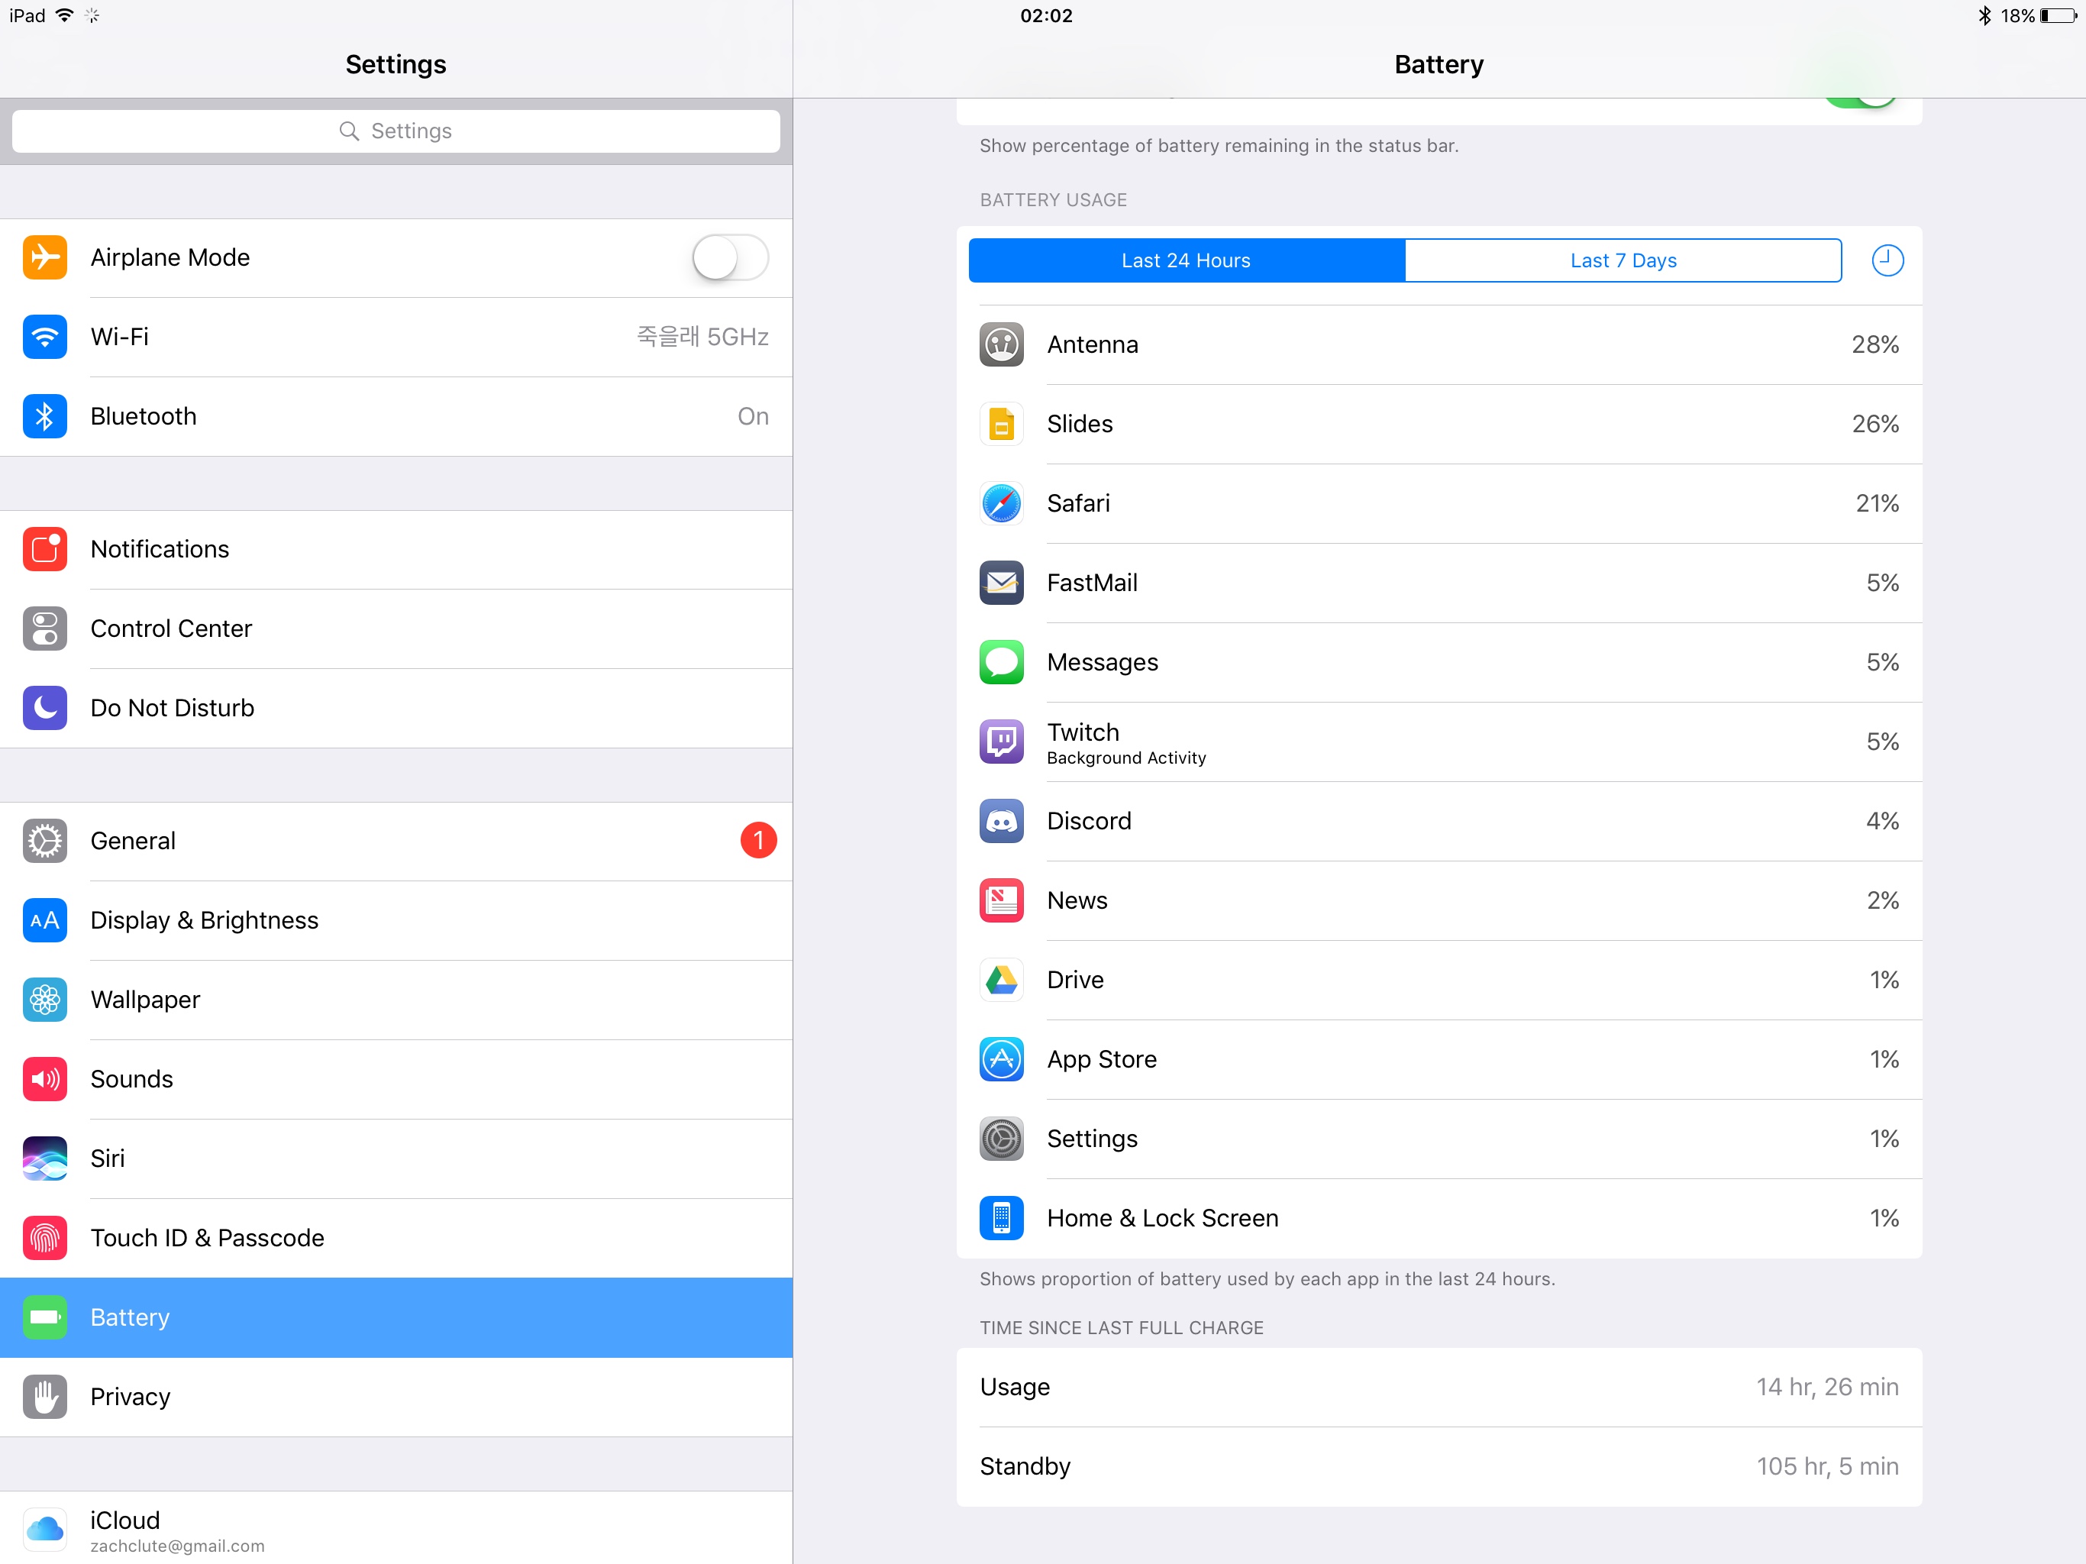
Task: Tap the status bar Bluetooth indicator
Action: (1984, 15)
